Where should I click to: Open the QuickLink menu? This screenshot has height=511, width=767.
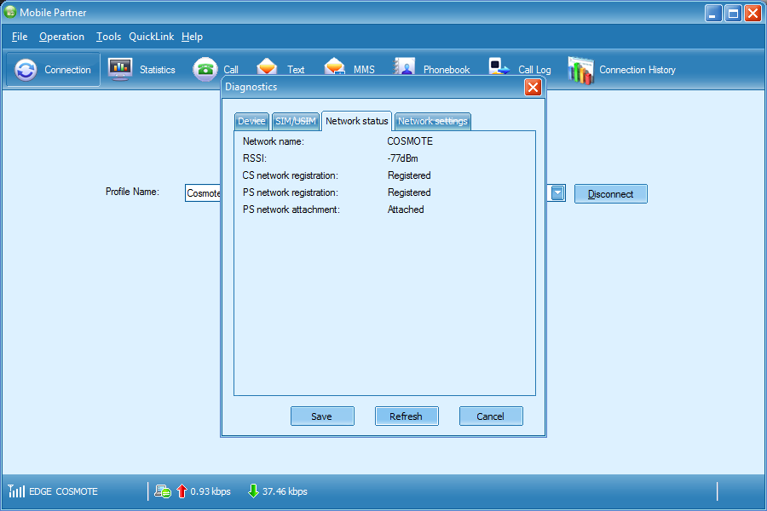click(x=151, y=37)
